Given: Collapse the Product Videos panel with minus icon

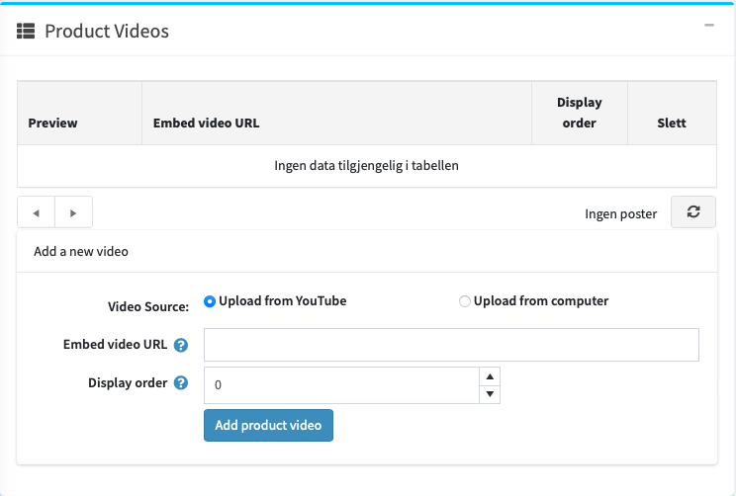Looking at the screenshot, I should (708, 26).
